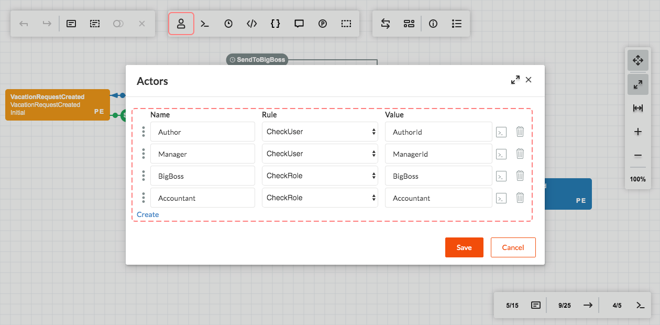Viewport: 660px width, 325px height.
Task: Open code editor for the Accountant row
Action: click(501, 198)
